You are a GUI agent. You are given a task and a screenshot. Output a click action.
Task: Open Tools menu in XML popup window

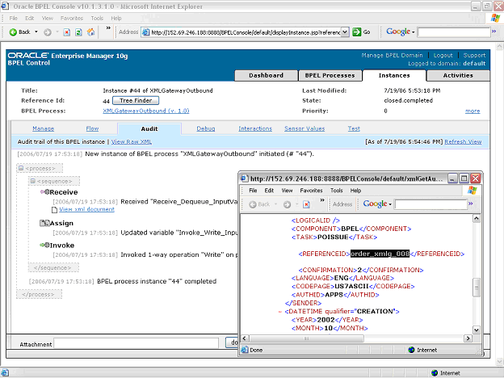337,191
